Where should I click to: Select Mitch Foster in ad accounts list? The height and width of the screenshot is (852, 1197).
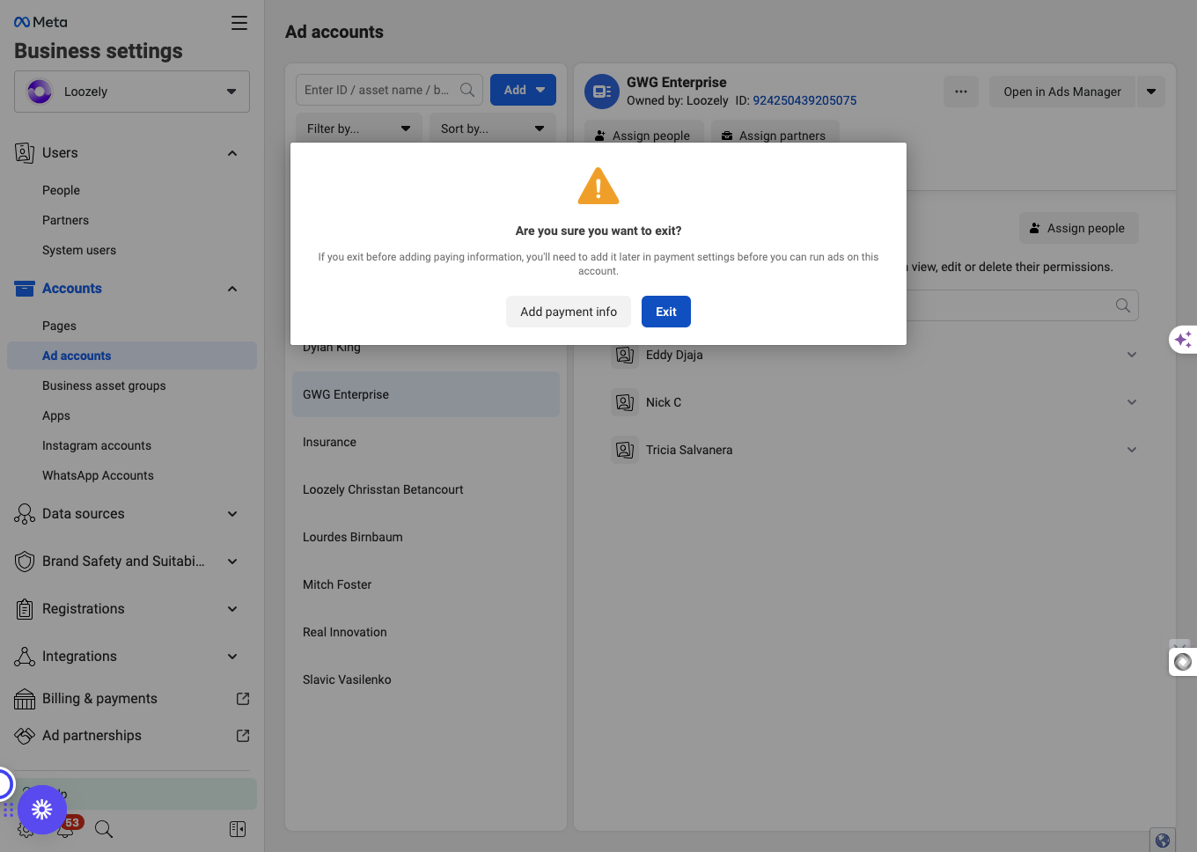pyautogui.click(x=426, y=584)
